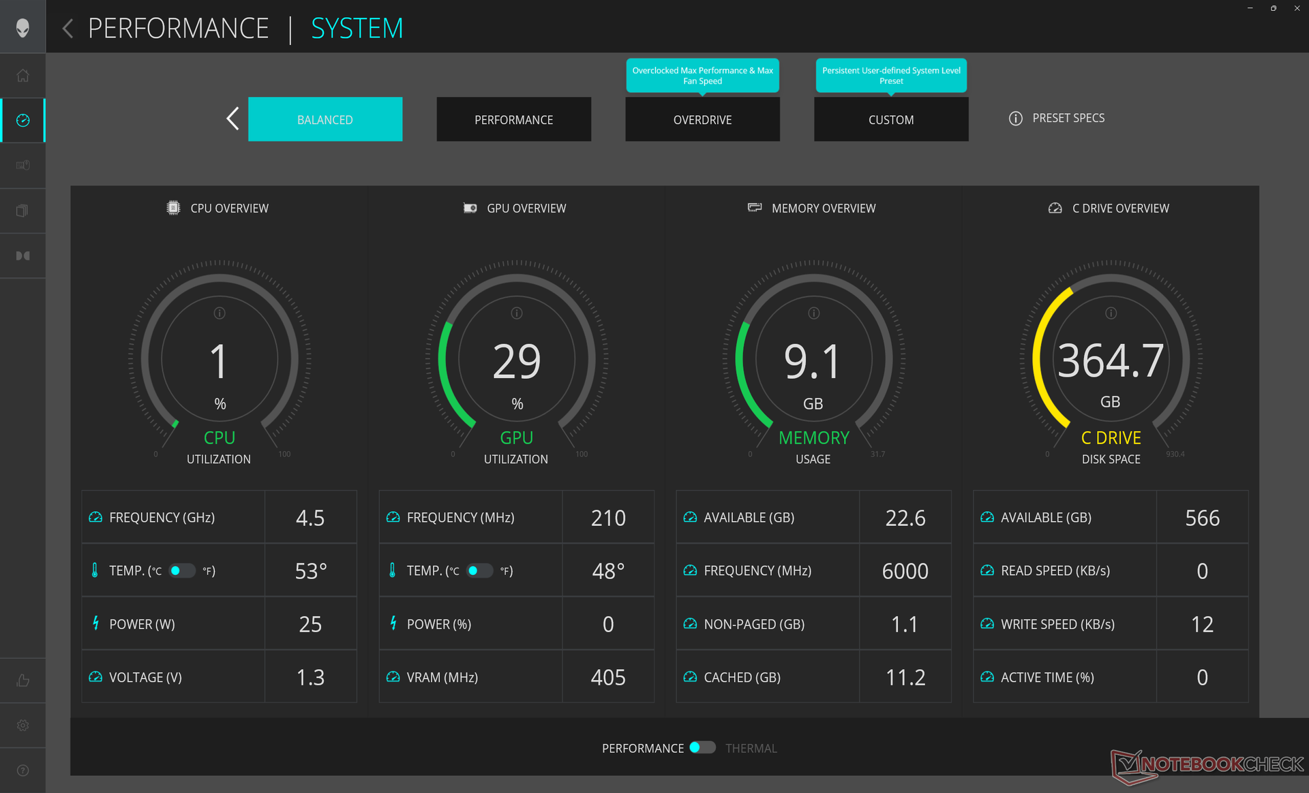Click info icon inside GPU gauge

pyautogui.click(x=517, y=313)
